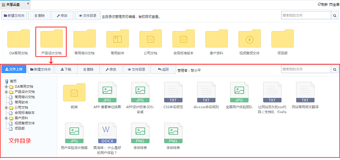
Task: Click the 刷新 refresh icon
Action: [319, 5]
